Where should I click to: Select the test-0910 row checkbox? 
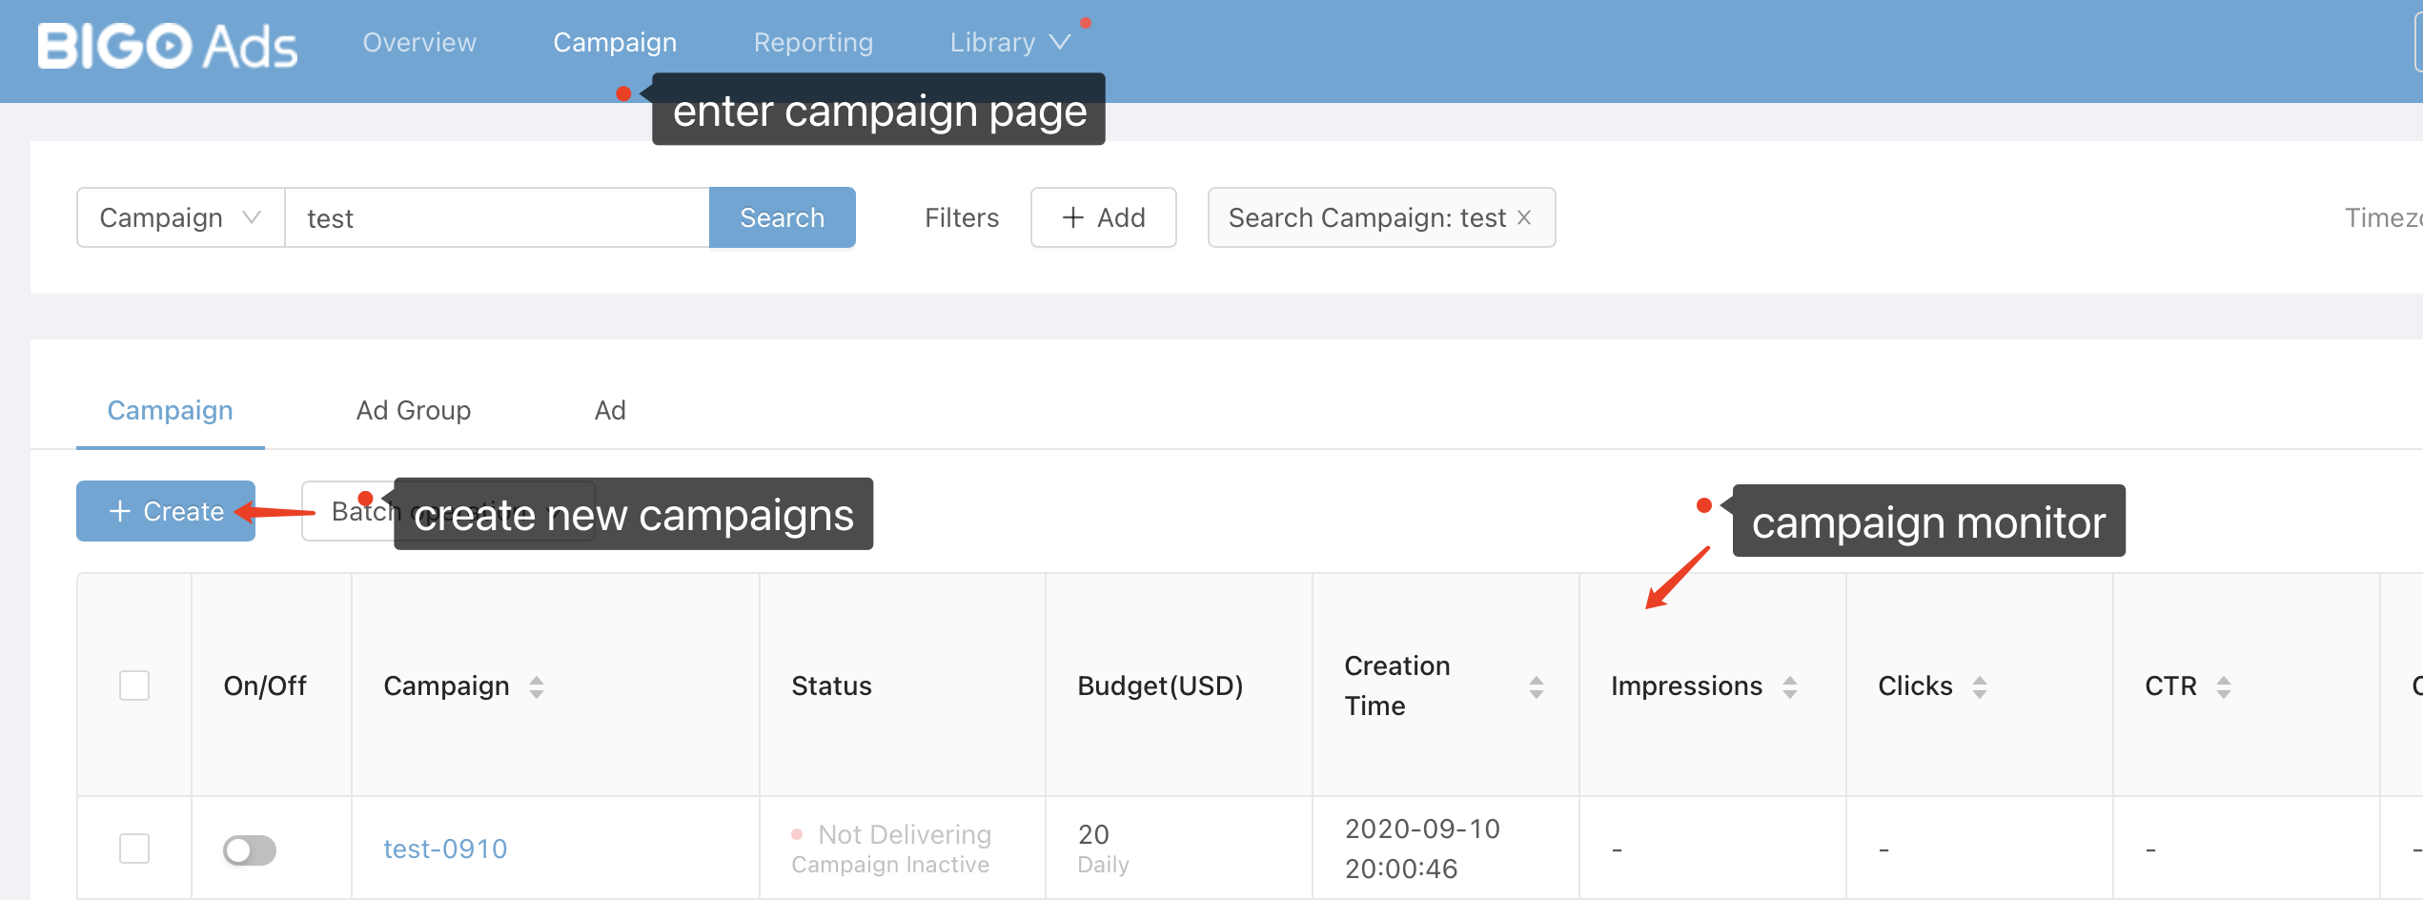tap(134, 849)
